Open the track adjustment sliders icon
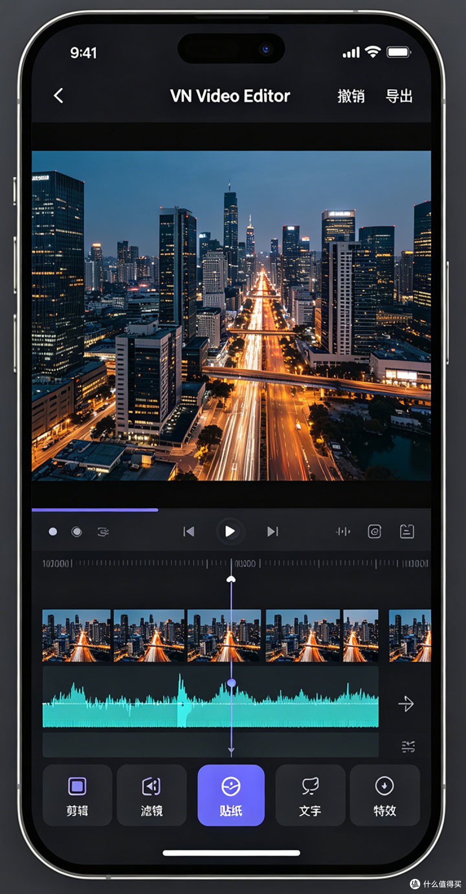The width and height of the screenshot is (466, 894). click(408, 746)
